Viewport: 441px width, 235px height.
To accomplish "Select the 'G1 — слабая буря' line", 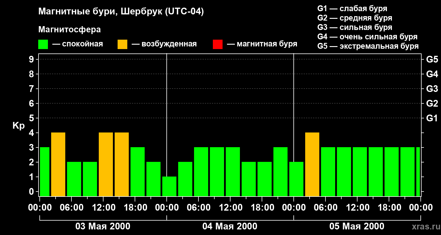I will point(352,9).
